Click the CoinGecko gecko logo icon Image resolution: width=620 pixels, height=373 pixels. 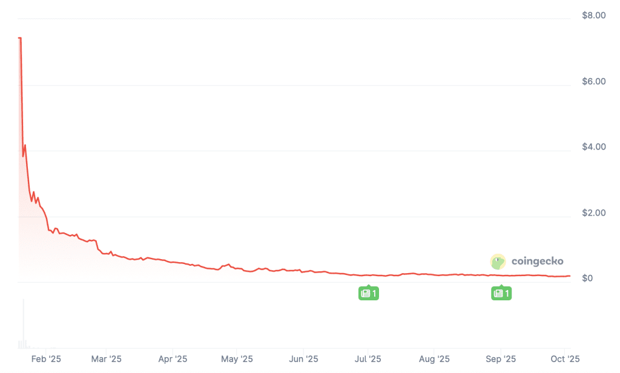click(x=498, y=262)
